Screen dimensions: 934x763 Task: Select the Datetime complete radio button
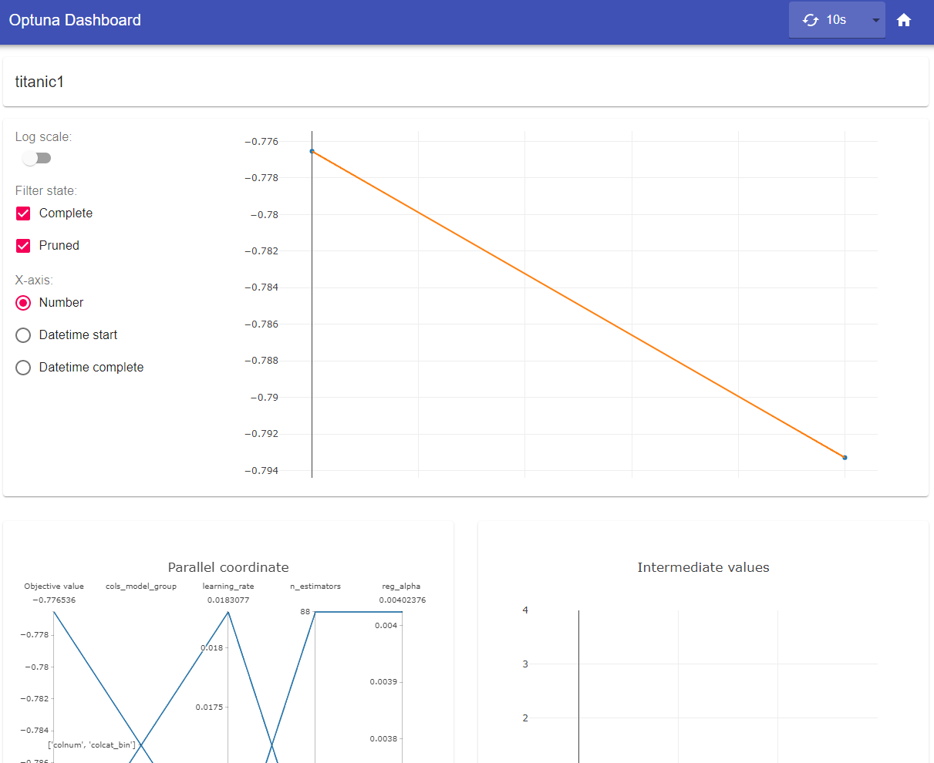[x=23, y=368]
